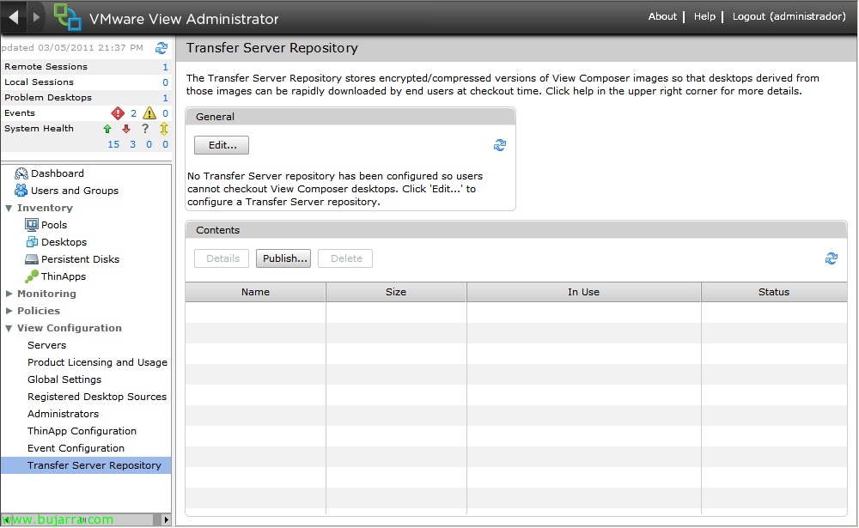
Task: Open Product Licensing and Usage
Action: click(98, 362)
